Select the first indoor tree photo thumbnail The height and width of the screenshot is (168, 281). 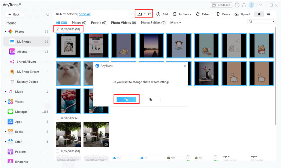click(68, 134)
